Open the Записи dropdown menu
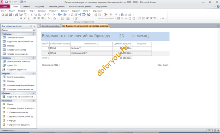 click(x=65, y=11)
